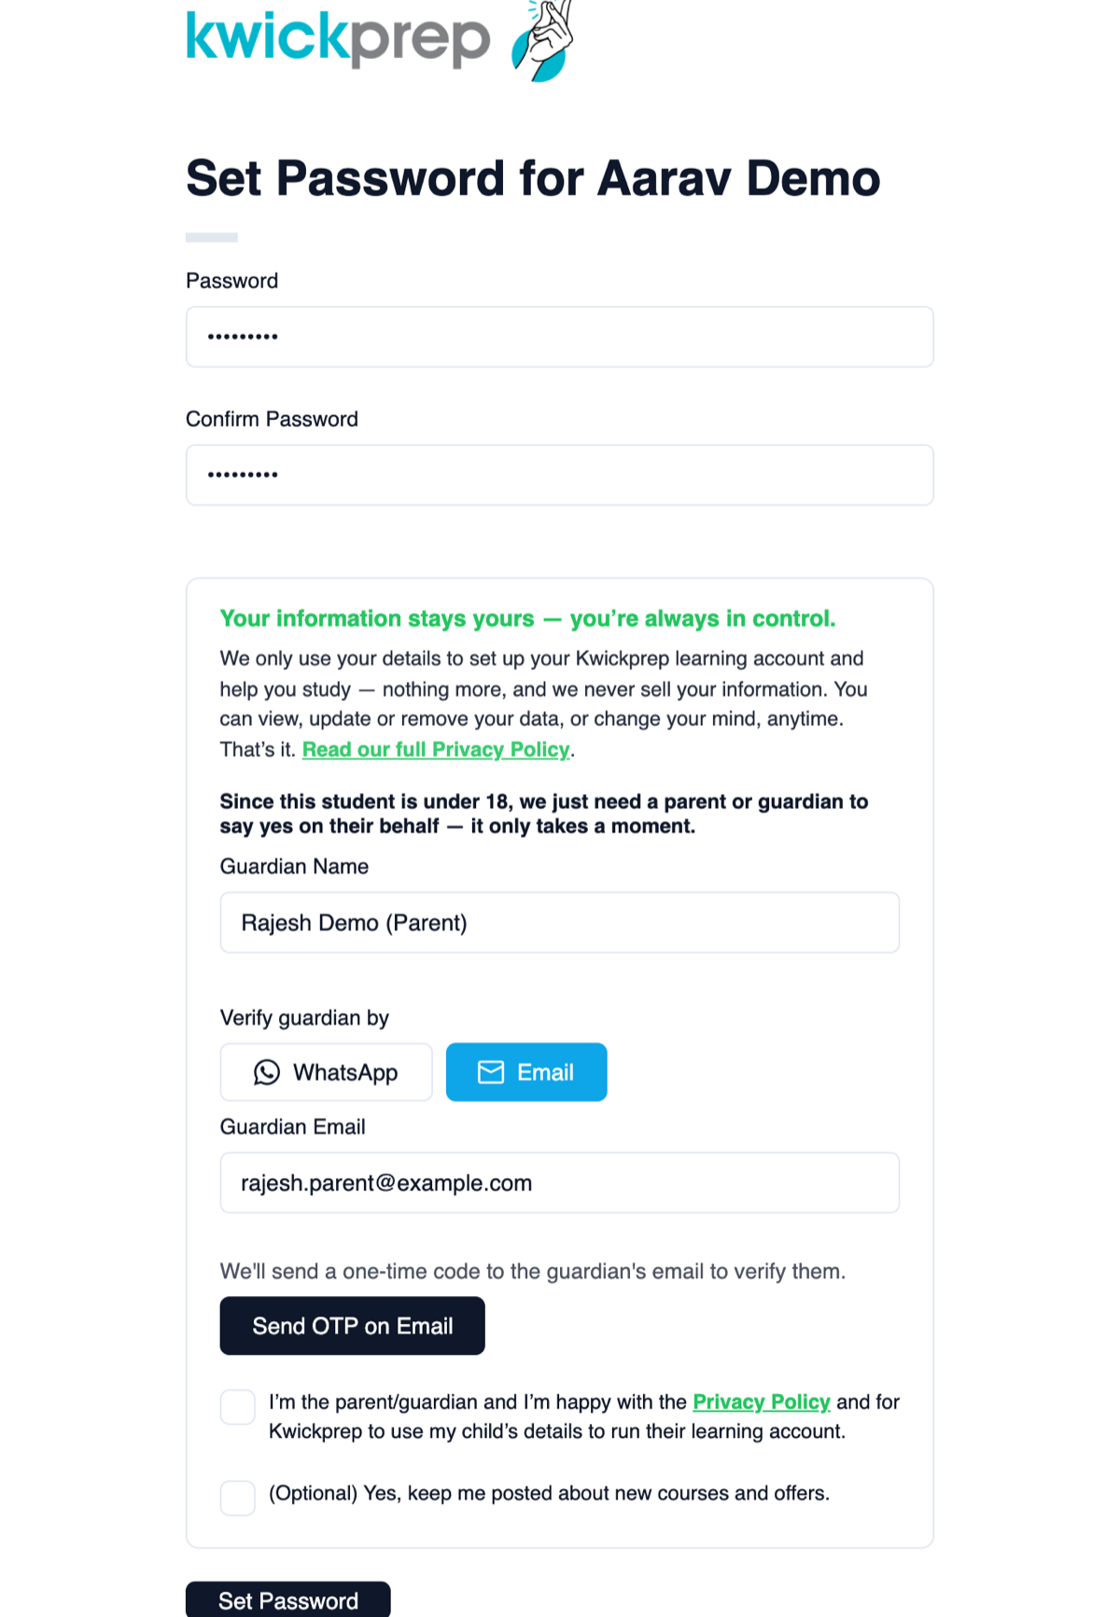Viewport: 1120px width, 1617px height.
Task: Click the under-18 guardian consent notice text
Action: 544,814
